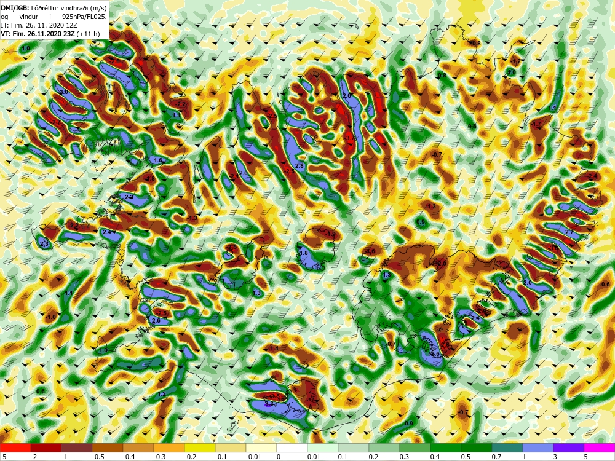Screen dimensions: 615x461
Task: Pick the orange legend swatch above -0.3
Action: pos(169,447)
